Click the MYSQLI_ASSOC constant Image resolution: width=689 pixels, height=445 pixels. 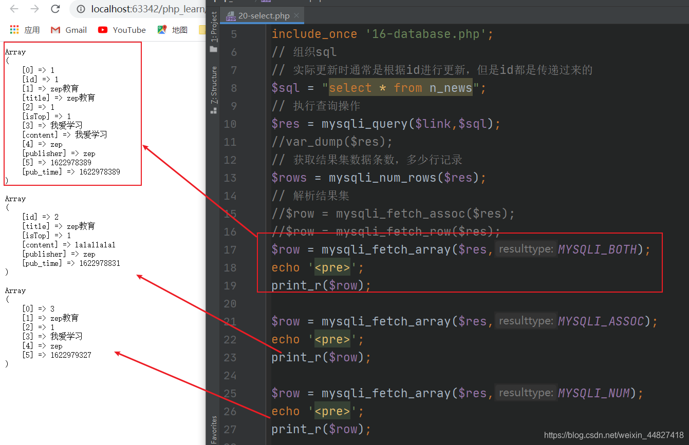point(601,322)
